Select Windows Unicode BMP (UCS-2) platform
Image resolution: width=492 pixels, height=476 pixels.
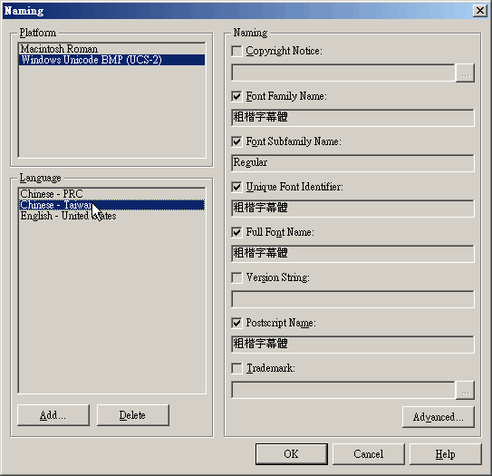111,60
